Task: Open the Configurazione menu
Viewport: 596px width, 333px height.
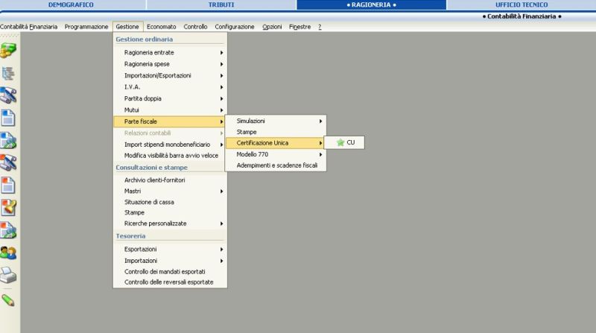Action: pyautogui.click(x=235, y=27)
